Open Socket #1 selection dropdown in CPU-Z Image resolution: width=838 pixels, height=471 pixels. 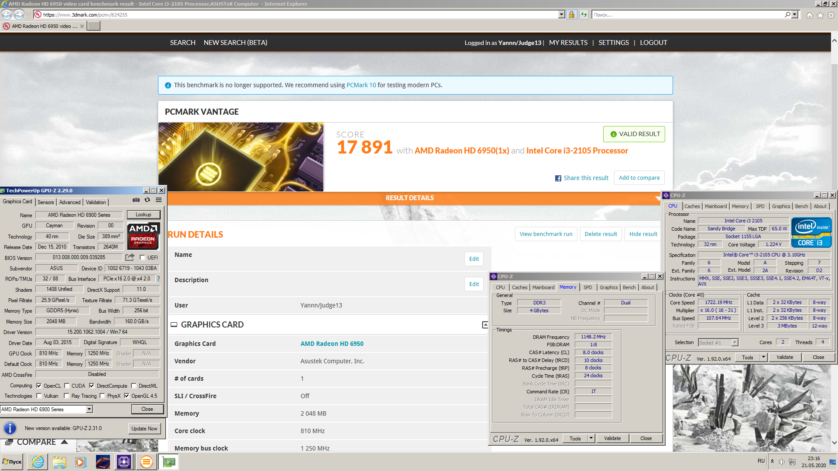coord(735,342)
